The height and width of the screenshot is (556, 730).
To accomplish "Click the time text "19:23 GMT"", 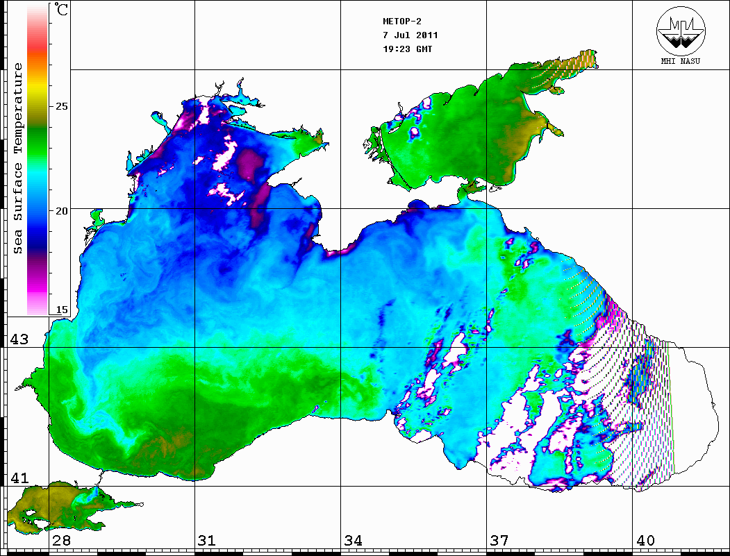I will [407, 49].
